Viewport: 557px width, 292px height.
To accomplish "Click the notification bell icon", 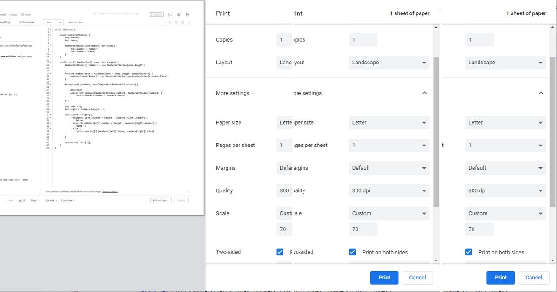I will click(x=179, y=14).
